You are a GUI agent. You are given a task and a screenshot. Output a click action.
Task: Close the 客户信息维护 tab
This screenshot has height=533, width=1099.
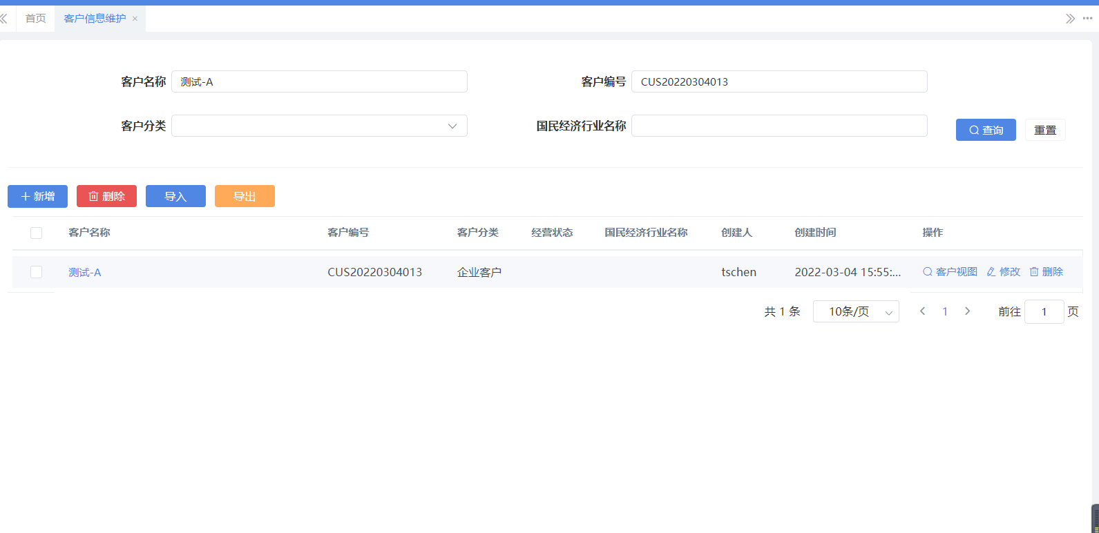click(135, 19)
